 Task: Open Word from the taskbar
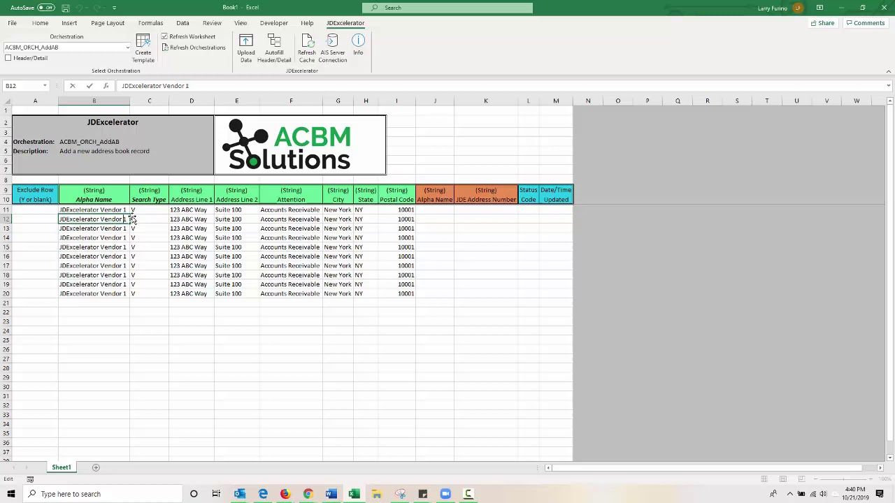pos(331,494)
